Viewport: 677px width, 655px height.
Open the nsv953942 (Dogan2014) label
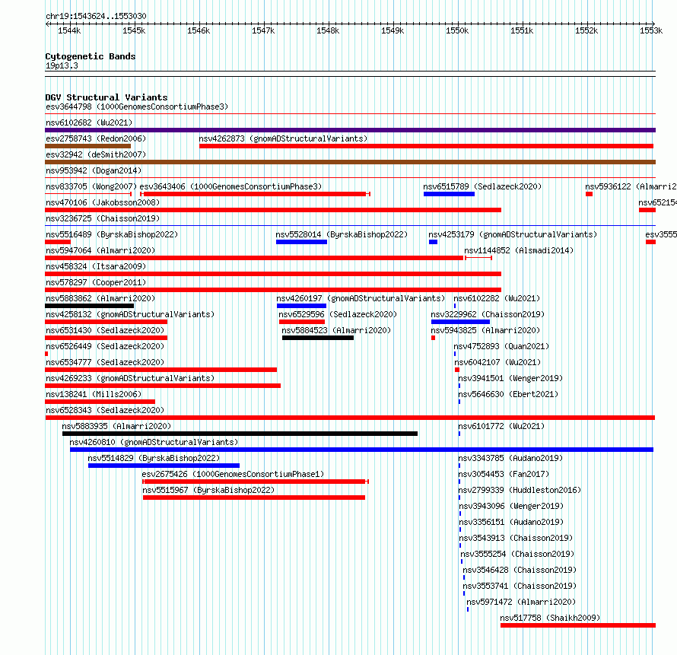click(x=94, y=170)
